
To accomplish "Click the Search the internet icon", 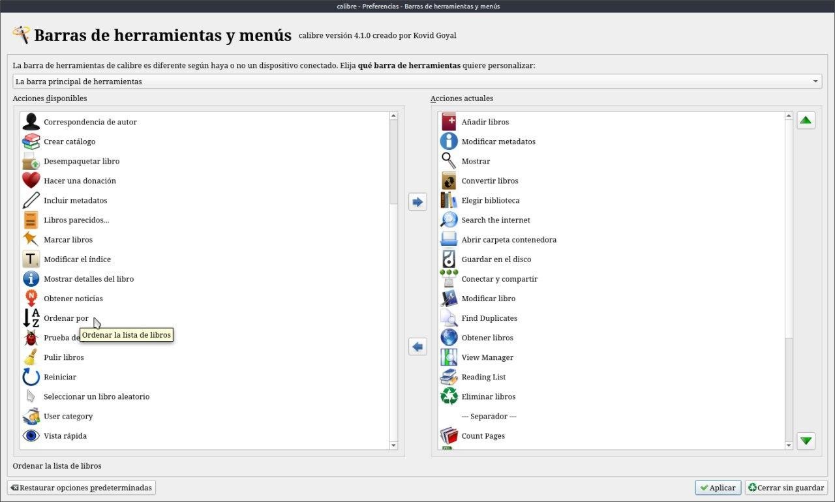I will tap(449, 220).
